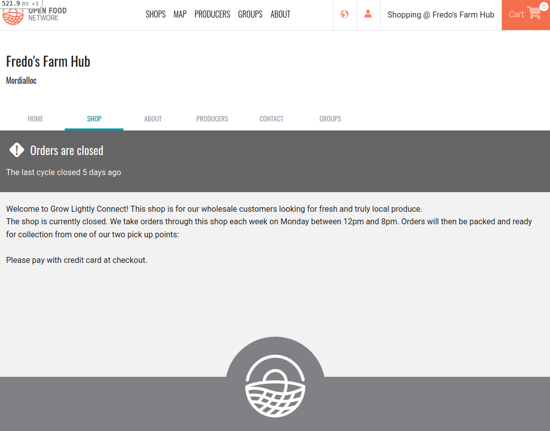
Task: Click the 'Welcome to Grow Lightly Connect!' text
Action: click(67, 209)
